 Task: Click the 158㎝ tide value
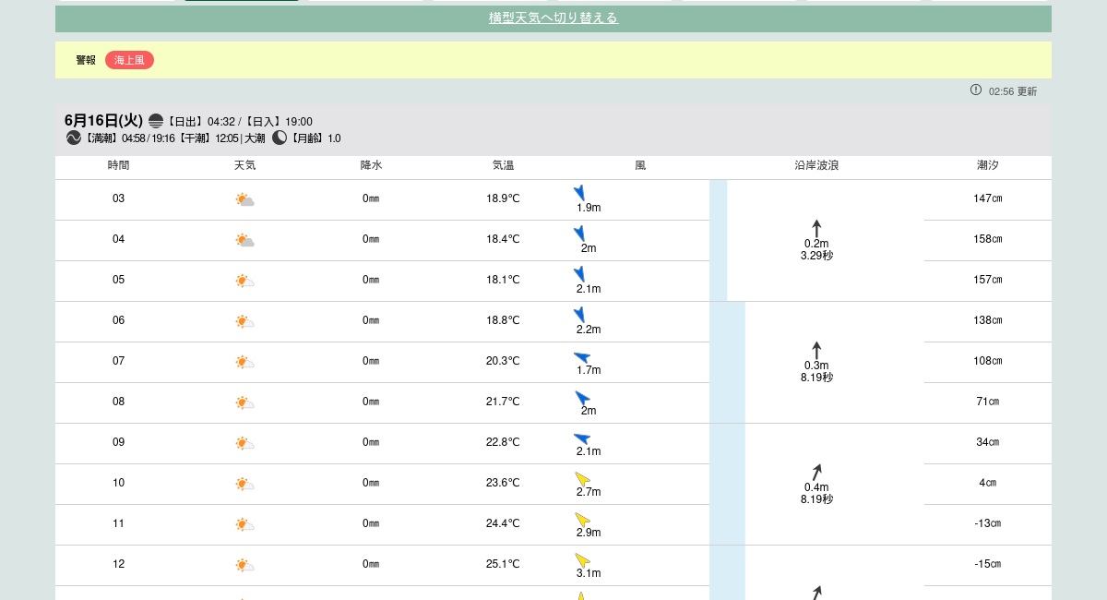[987, 239]
